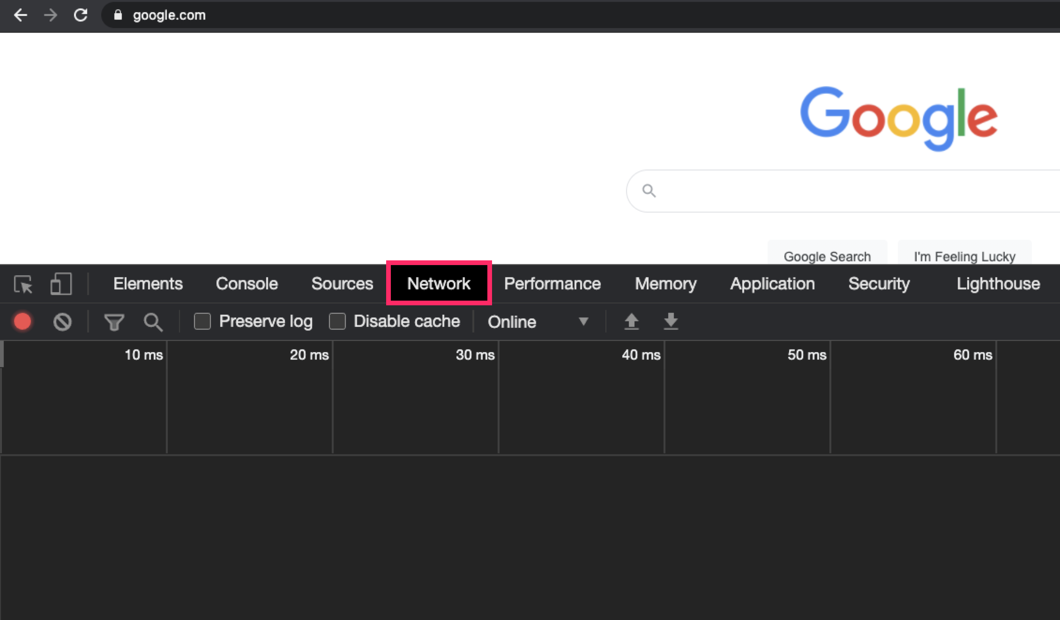Toggle the device toolbar icon

61,284
